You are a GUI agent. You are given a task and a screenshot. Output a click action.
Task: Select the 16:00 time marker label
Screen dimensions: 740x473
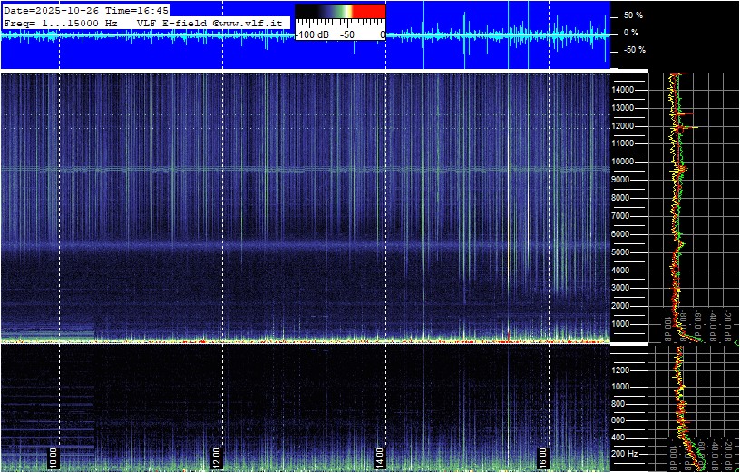click(x=543, y=456)
